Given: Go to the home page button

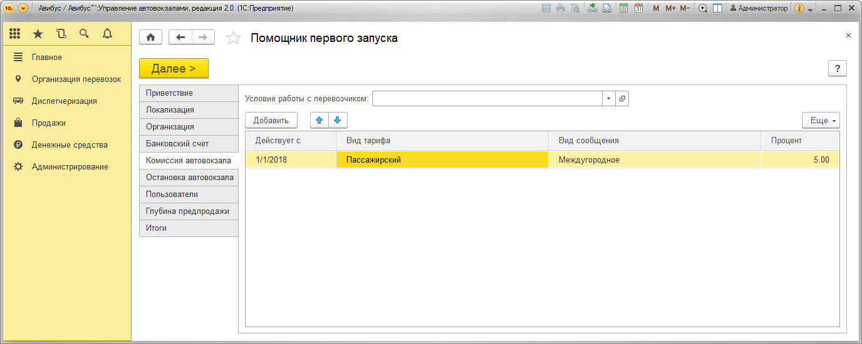Looking at the screenshot, I should (150, 38).
